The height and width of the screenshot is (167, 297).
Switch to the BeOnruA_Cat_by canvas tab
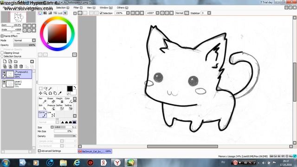click(95, 152)
